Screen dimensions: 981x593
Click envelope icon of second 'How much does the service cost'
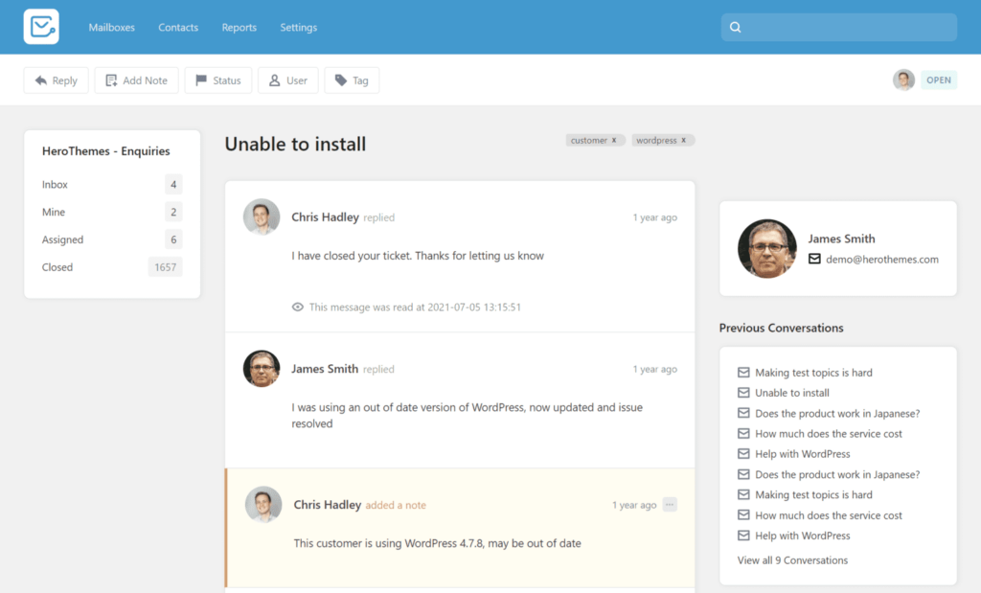[743, 514]
